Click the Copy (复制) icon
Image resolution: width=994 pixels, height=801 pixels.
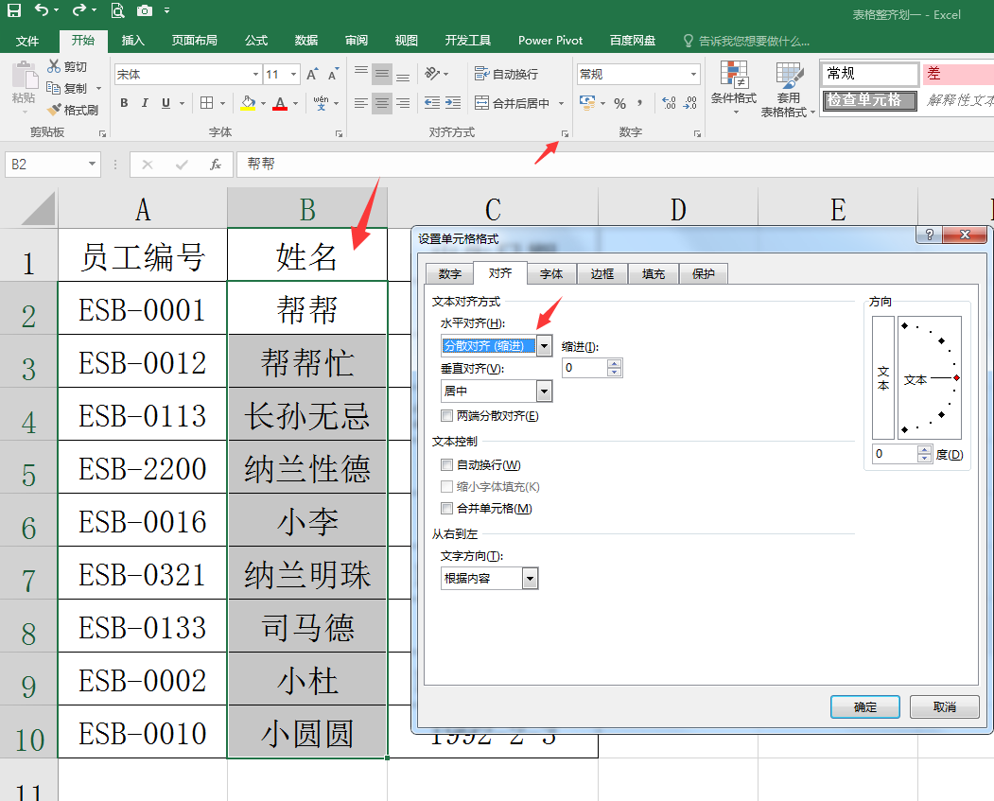pos(53,87)
